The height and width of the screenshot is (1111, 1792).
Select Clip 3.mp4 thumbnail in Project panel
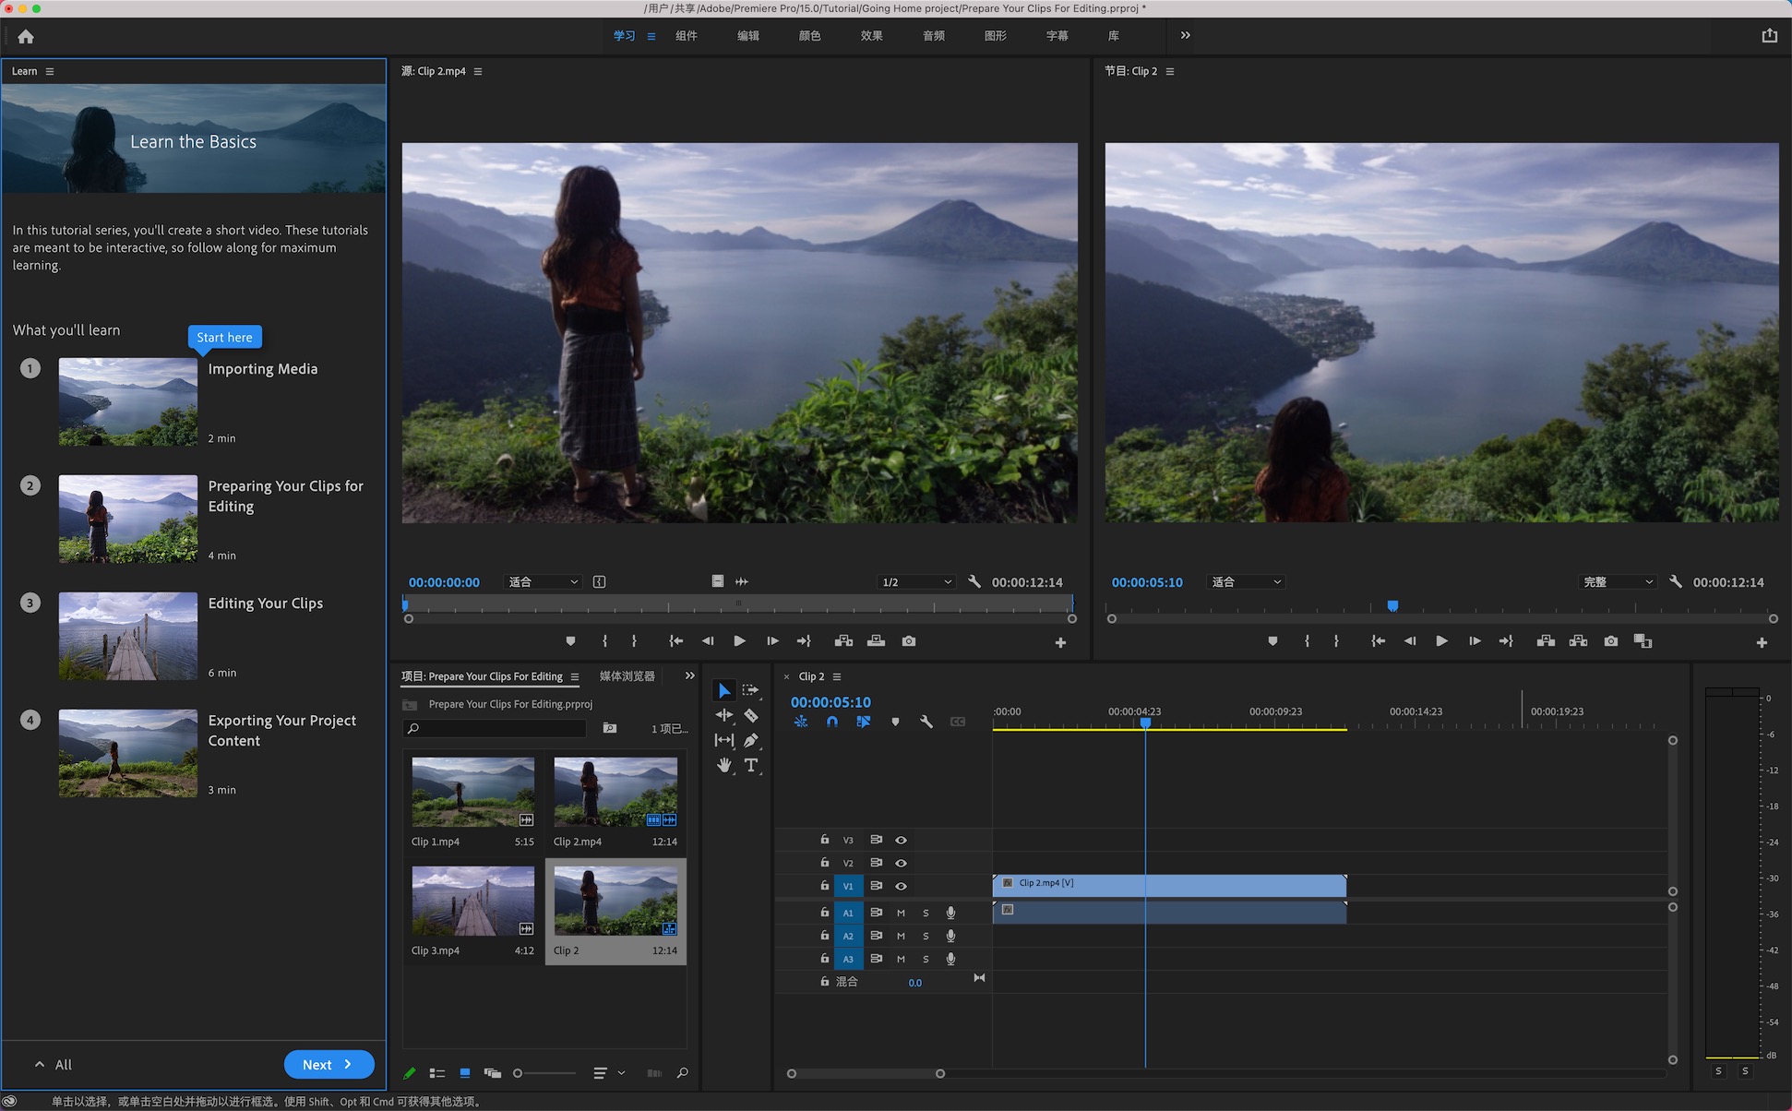click(473, 901)
